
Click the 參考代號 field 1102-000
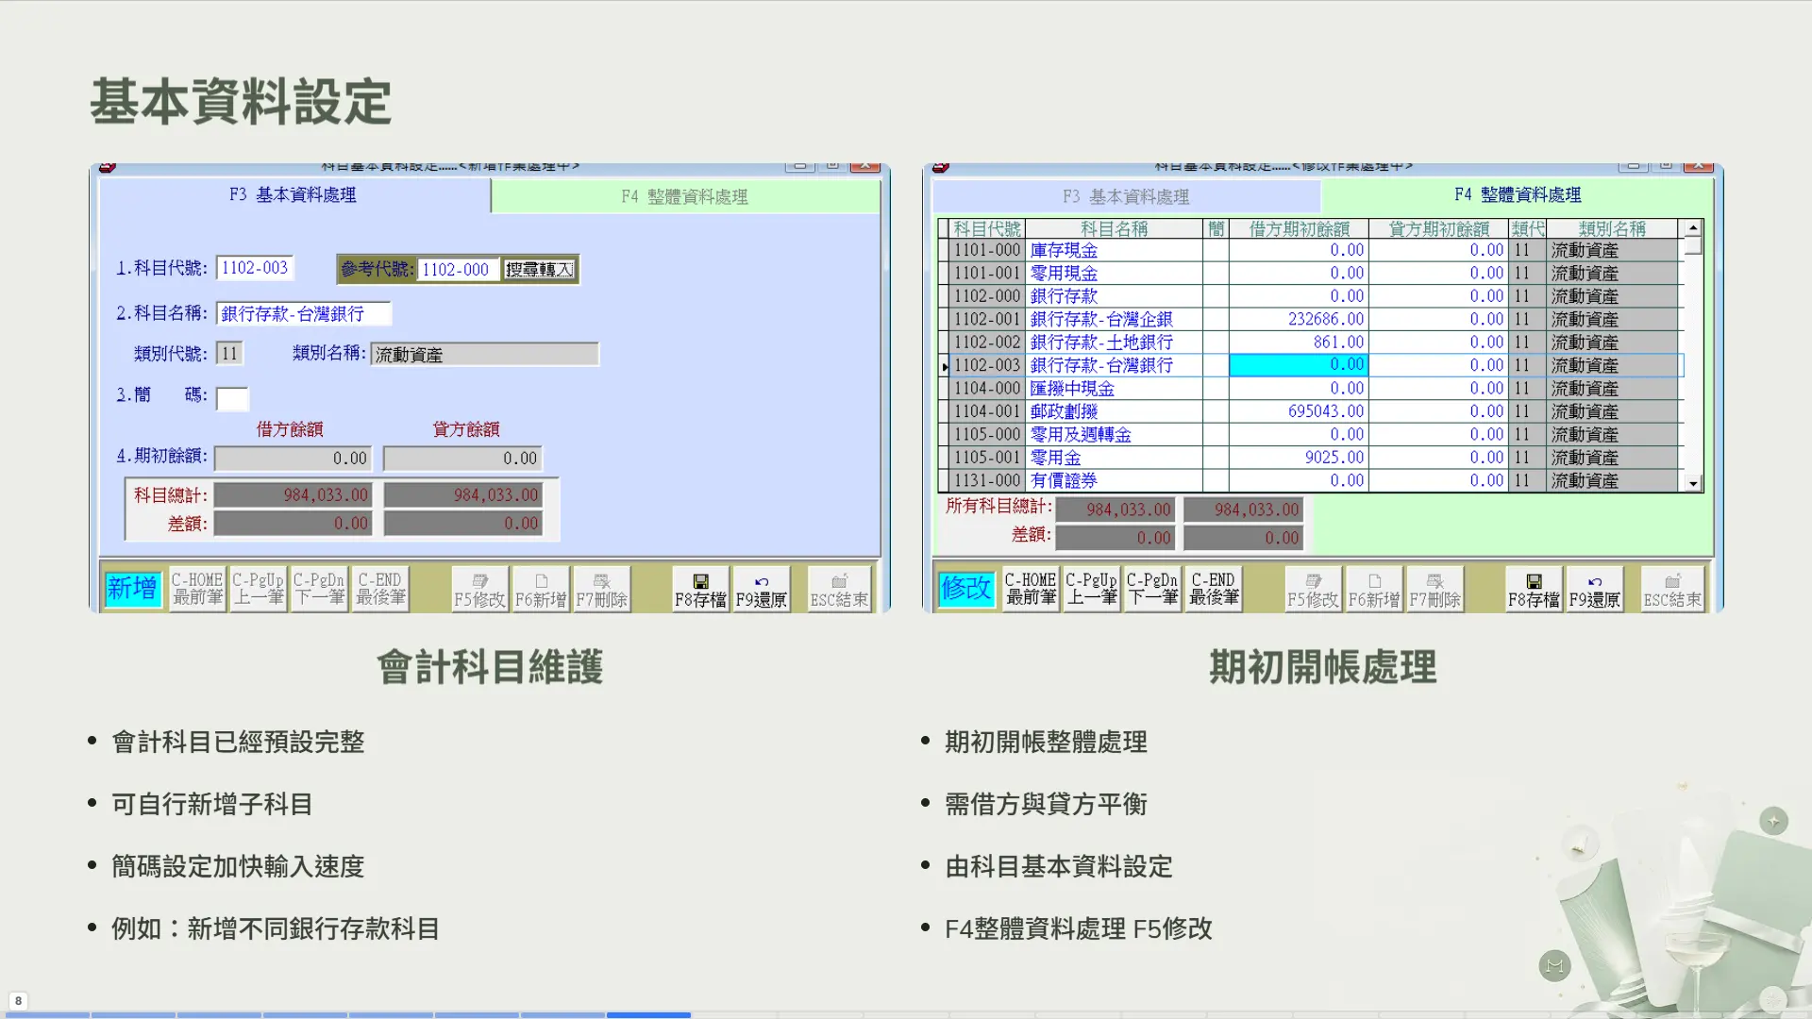pos(458,270)
